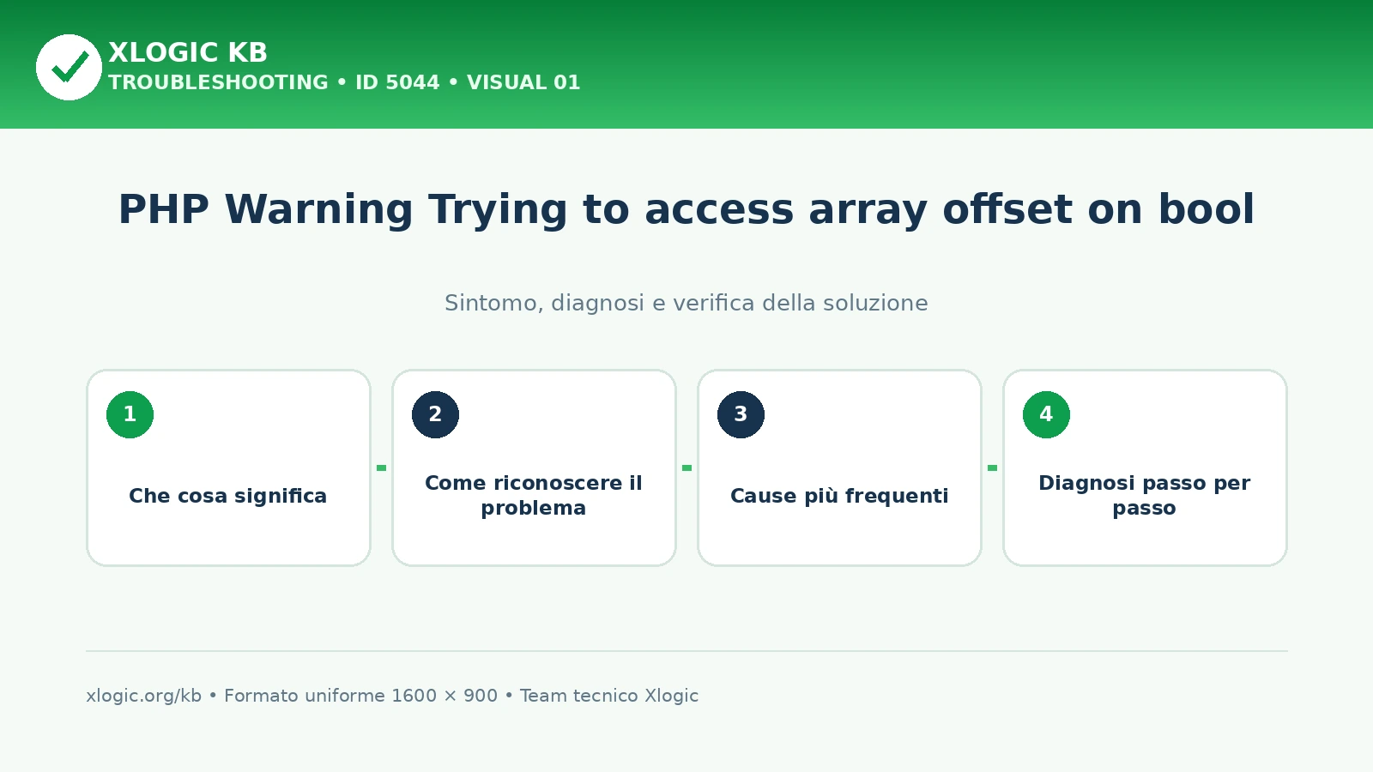
Task: Select the 'Cause più frequenti' card label
Action: pos(839,496)
